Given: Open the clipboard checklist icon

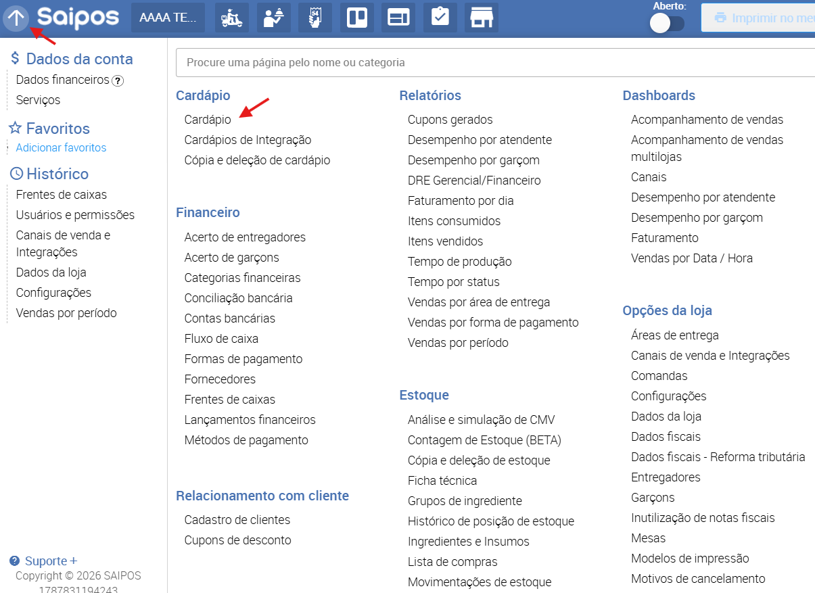Looking at the screenshot, I should tap(440, 18).
